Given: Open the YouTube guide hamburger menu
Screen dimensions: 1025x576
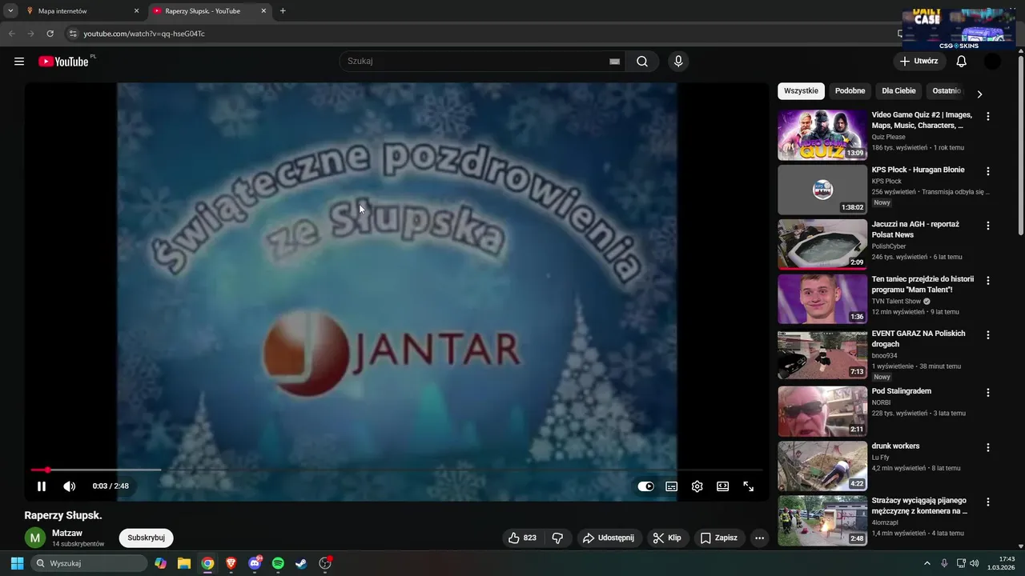Looking at the screenshot, I should (x=19, y=62).
